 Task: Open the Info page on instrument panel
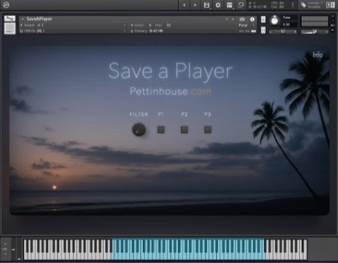[318, 55]
